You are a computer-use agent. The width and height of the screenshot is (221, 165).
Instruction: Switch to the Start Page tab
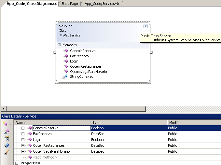(x=70, y=3)
